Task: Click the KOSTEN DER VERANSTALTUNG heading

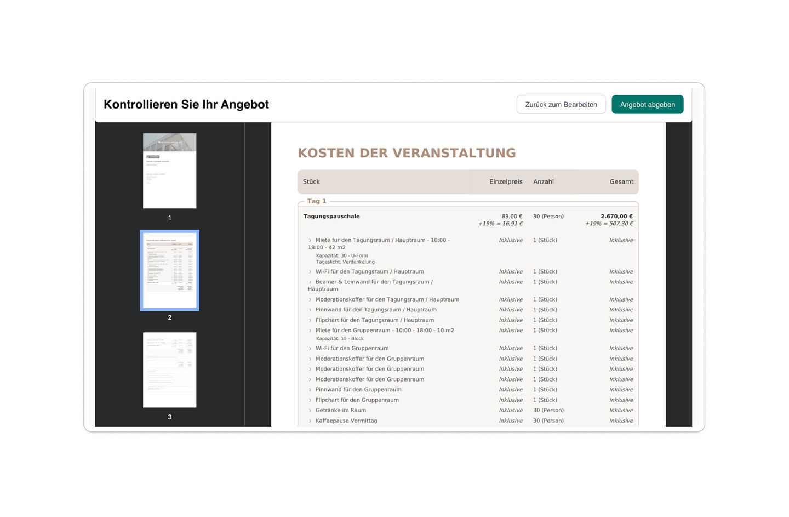Action: 407,153
